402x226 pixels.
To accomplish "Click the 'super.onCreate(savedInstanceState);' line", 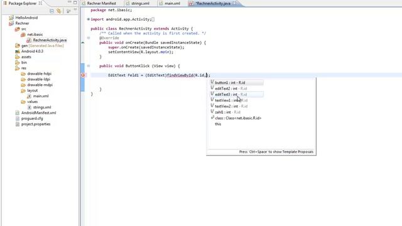I will (x=146, y=48).
